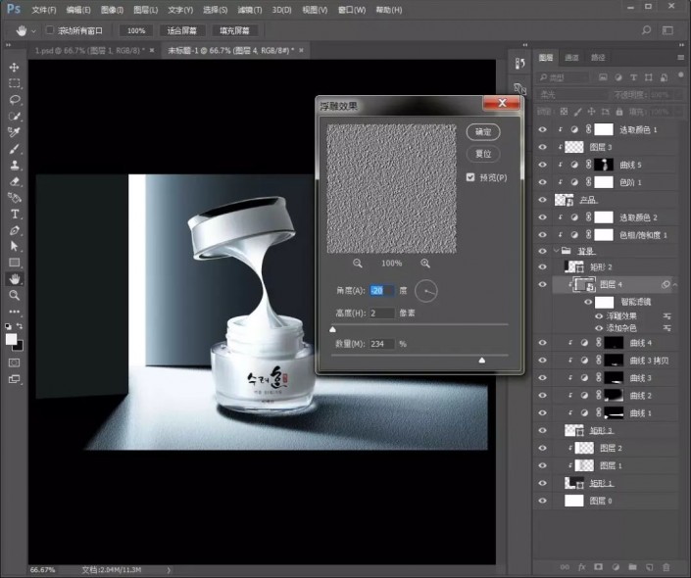Collapse smart filters arrow on 图层 4
Screen dimensions: 691x578
coord(674,285)
